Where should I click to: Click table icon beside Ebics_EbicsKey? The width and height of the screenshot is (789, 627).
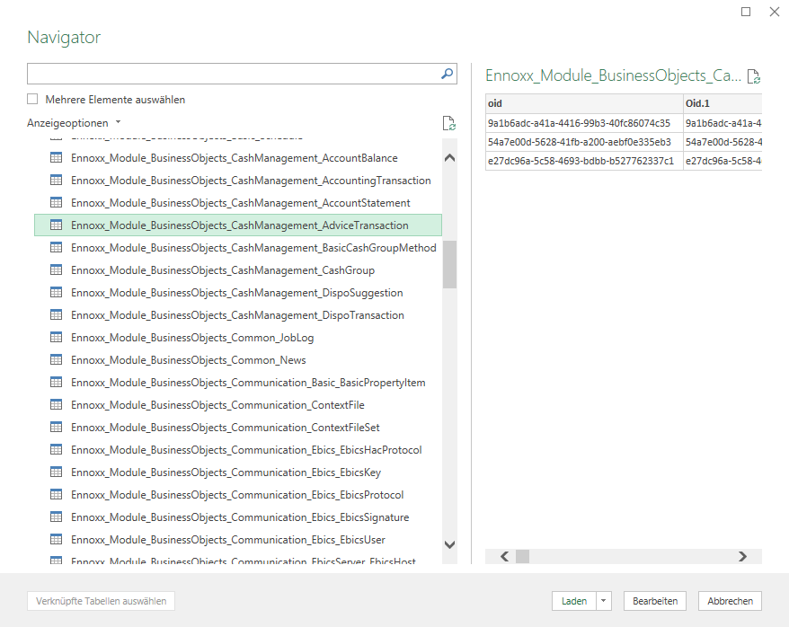[56, 472]
